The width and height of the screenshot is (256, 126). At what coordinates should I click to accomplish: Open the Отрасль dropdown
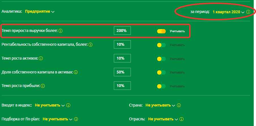(163, 119)
